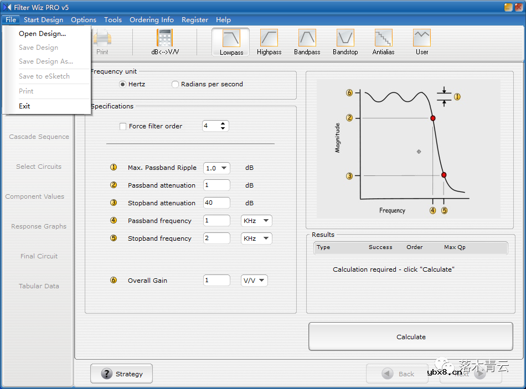Viewport: 526px width, 389px height.
Task: Open the Overall Gain V/V dropdown
Action: click(x=261, y=281)
